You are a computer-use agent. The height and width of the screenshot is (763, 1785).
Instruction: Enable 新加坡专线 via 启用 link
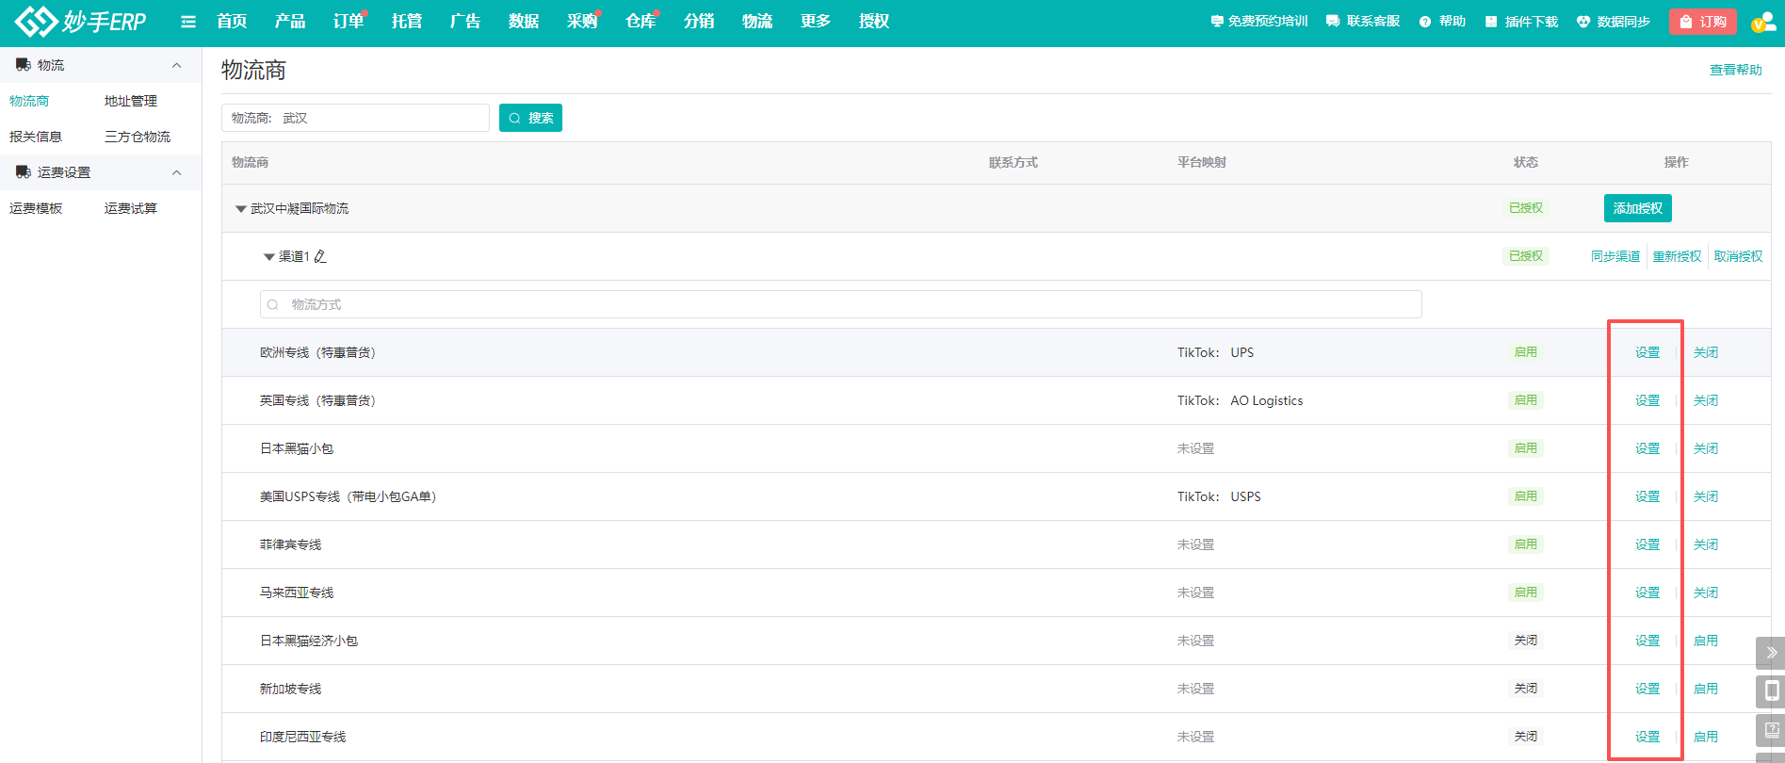1705,689
